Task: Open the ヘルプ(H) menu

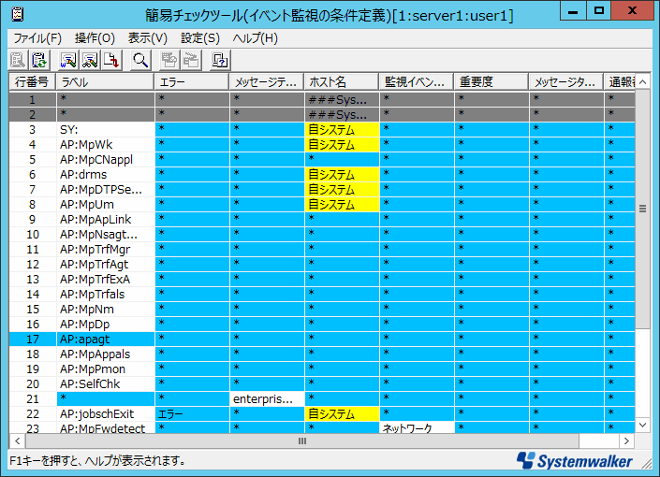Action: coord(255,38)
